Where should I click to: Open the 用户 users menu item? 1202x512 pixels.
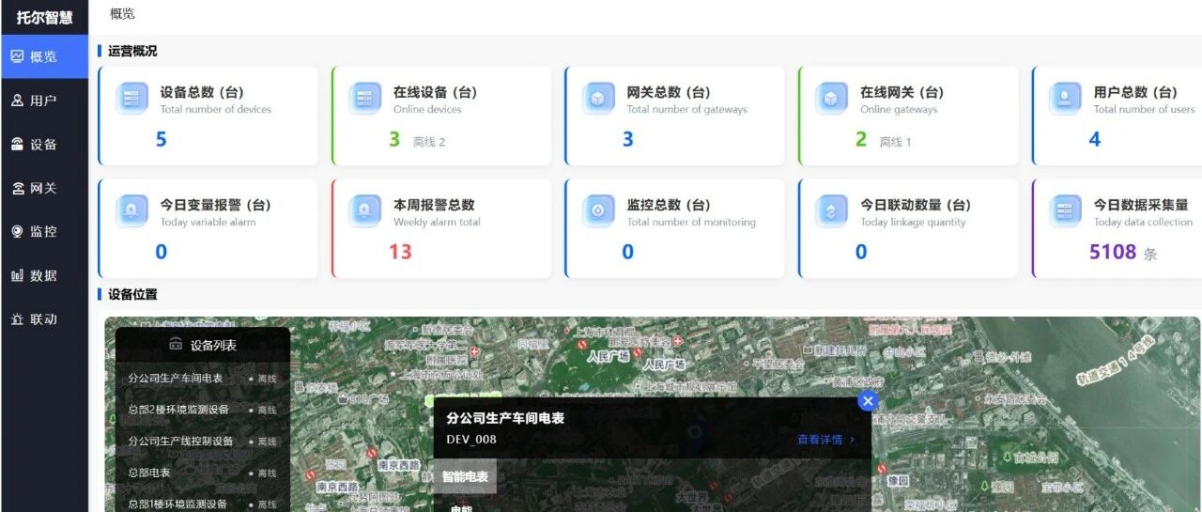[44, 101]
